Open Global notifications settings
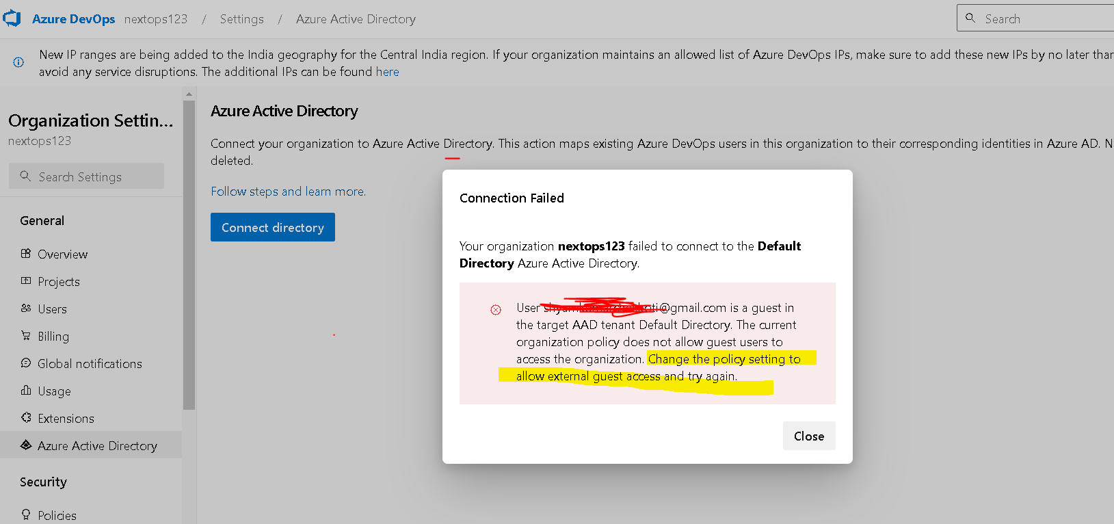This screenshot has height=524, width=1114. pos(91,363)
